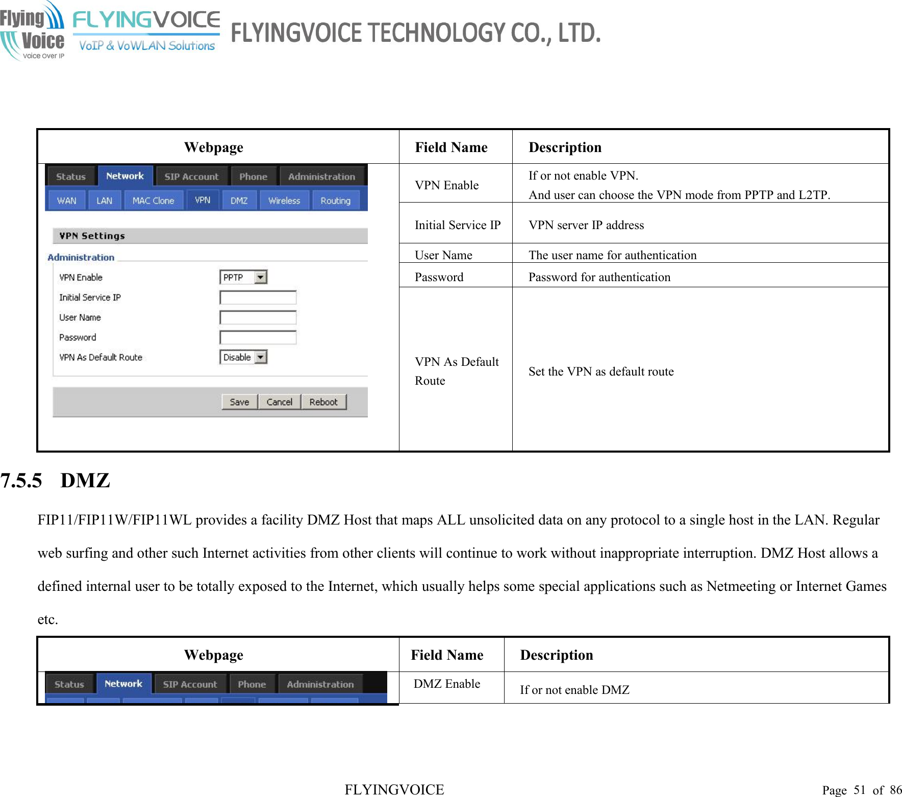Click the Reboot button
Screen dimensions: 902x797
(x=323, y=402)
